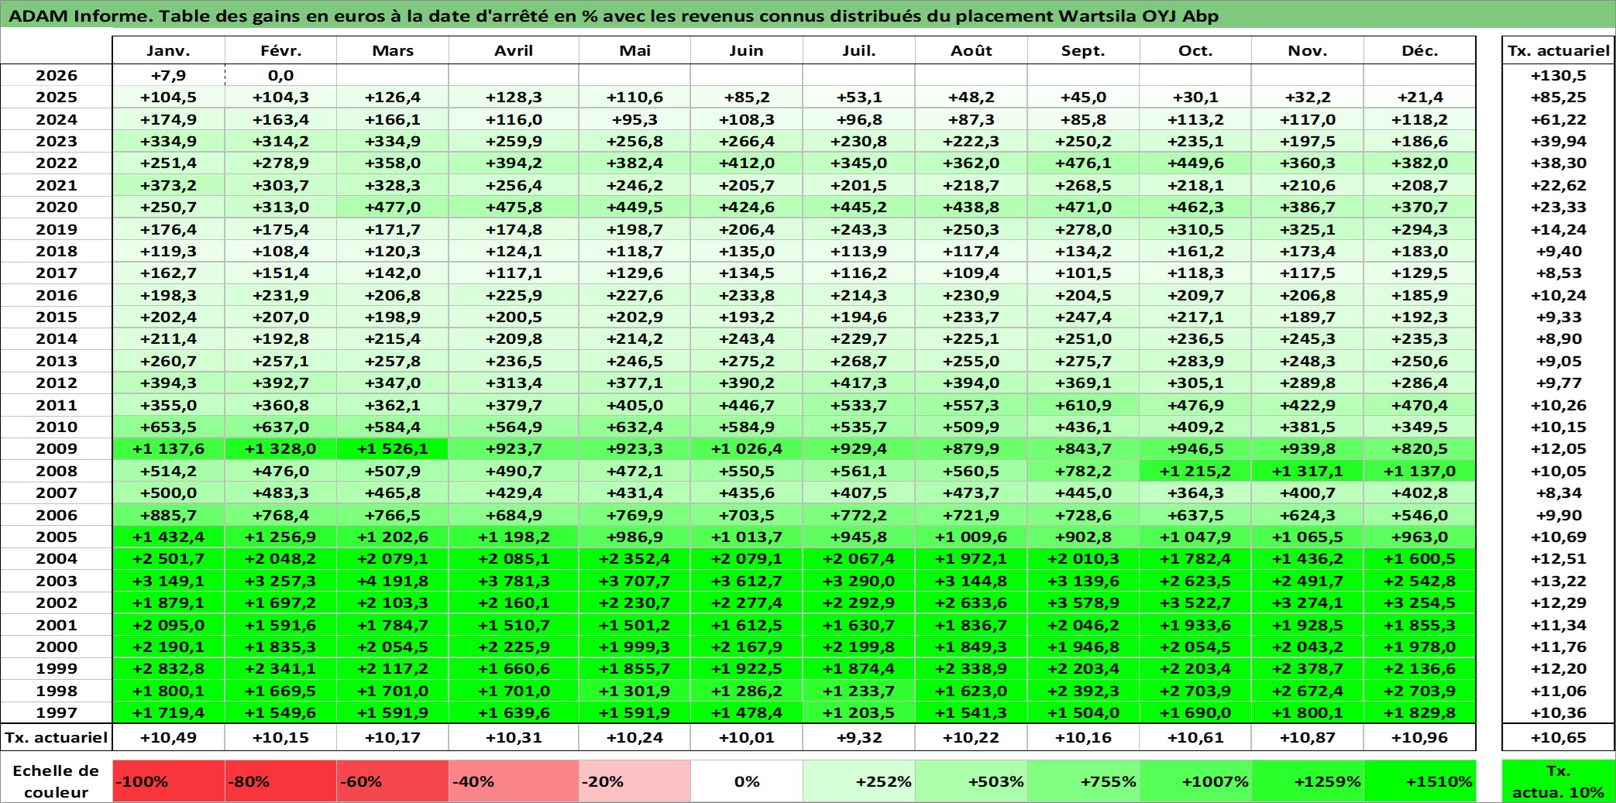Select the +1 317,1 cell in 2008 row
This screenshot has width=1616, height=803.
click(x=1308, y=471)
